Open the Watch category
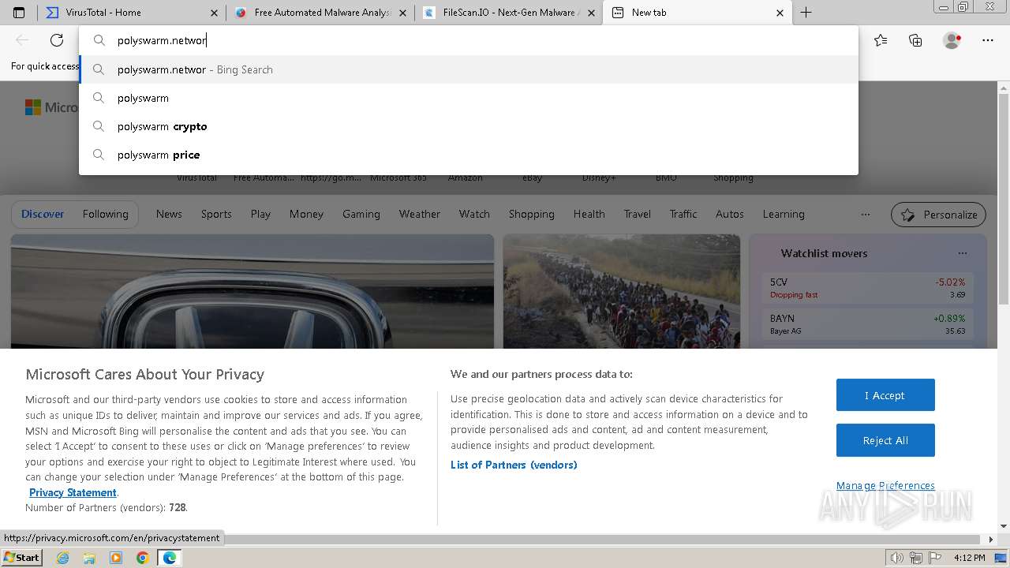The height and width of the screenshot is (568, 1010). (x=474, y=214)
